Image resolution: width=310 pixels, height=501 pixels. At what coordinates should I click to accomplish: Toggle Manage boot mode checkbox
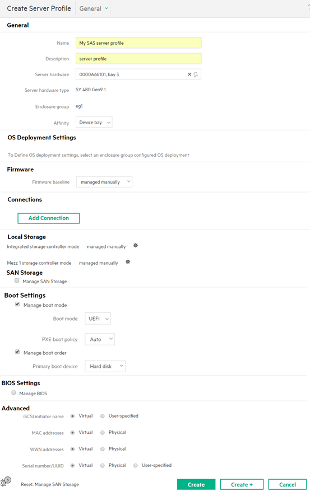17,304
